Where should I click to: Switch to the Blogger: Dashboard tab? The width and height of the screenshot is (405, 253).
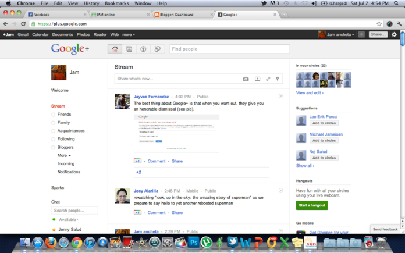[x=183, y=15]
